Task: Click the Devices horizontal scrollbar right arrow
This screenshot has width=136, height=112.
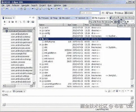Action: pos(31,86)
